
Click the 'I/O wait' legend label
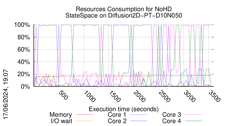62,121
